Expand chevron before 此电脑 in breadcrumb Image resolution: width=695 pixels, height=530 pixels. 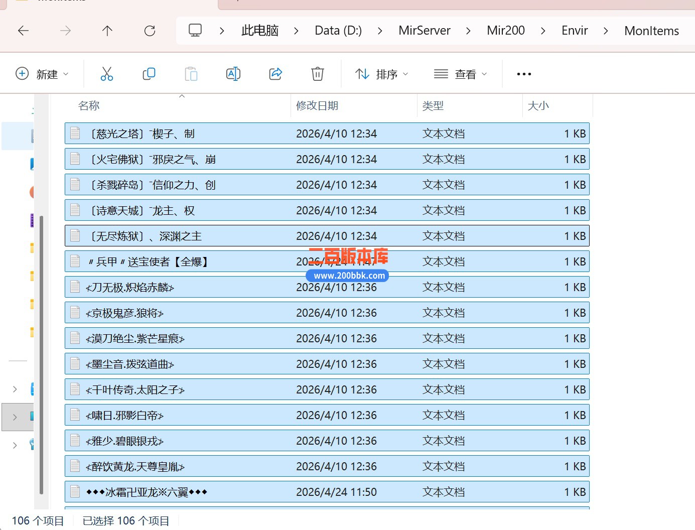click(222, 31)
